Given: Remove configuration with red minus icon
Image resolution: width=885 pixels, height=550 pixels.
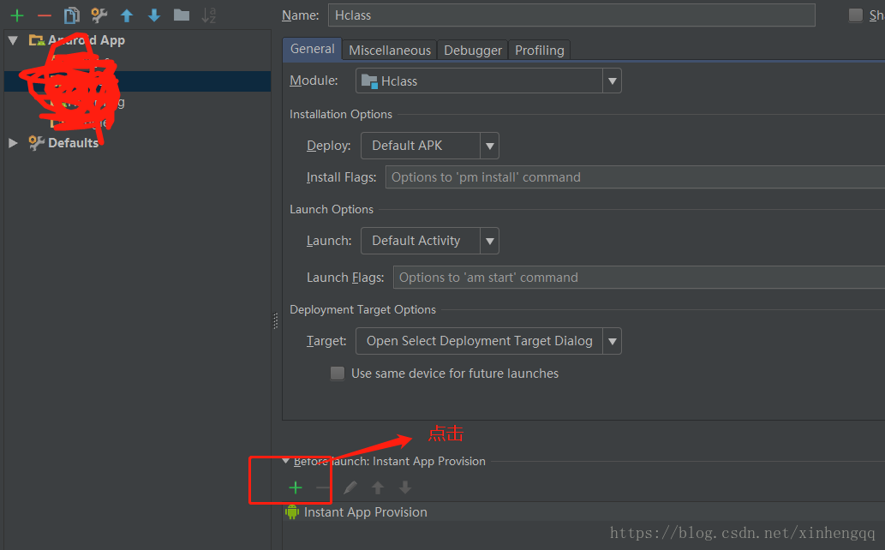Looking at the screenshot, I should 45,15.
